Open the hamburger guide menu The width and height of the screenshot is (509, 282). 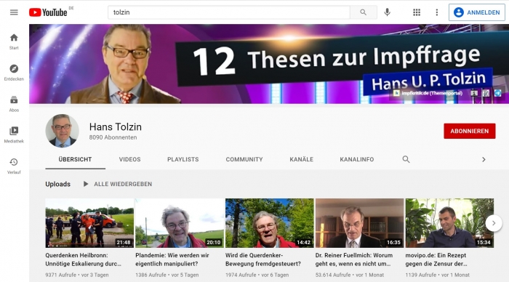click(14, 12)
